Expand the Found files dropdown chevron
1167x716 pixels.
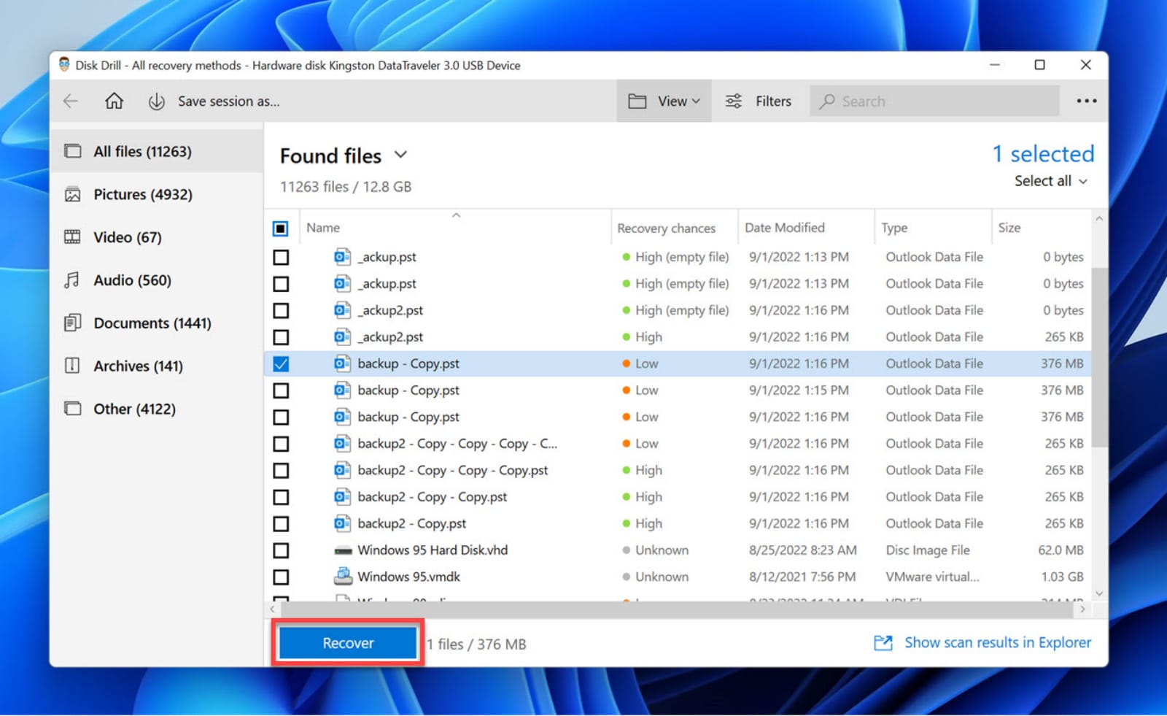[x=400, y=155]
